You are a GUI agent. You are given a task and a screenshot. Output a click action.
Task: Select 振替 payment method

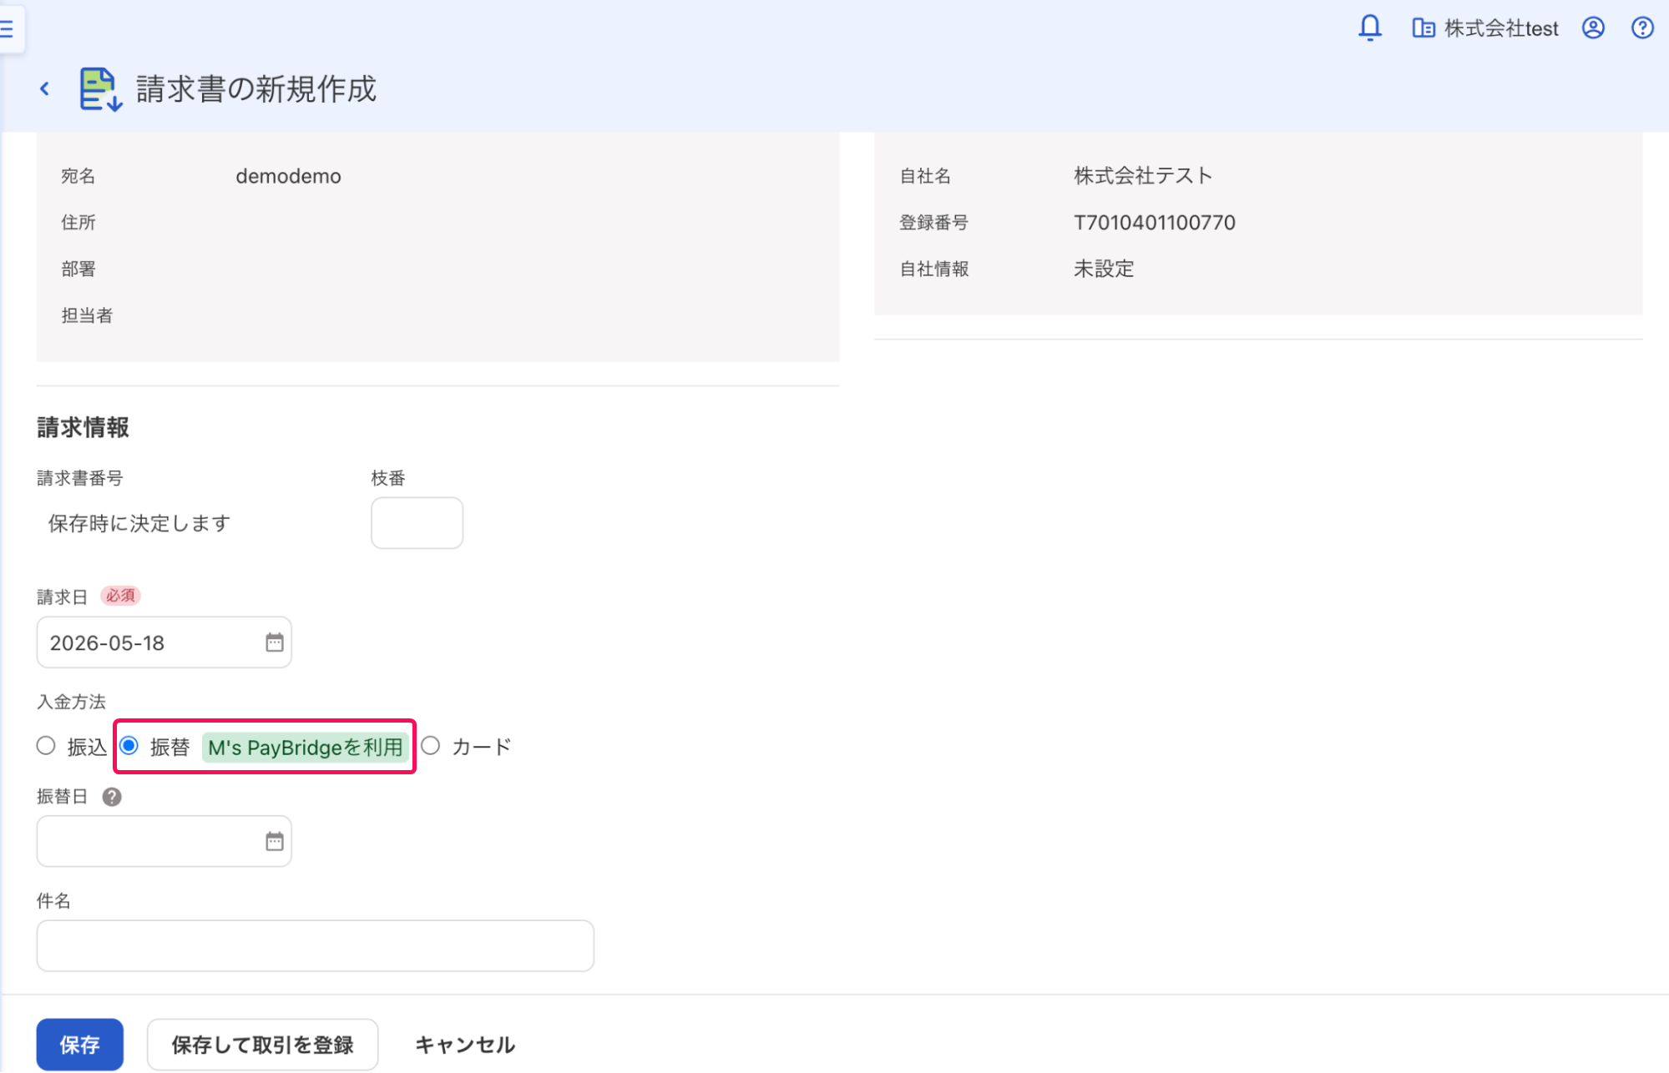point(129,746)
